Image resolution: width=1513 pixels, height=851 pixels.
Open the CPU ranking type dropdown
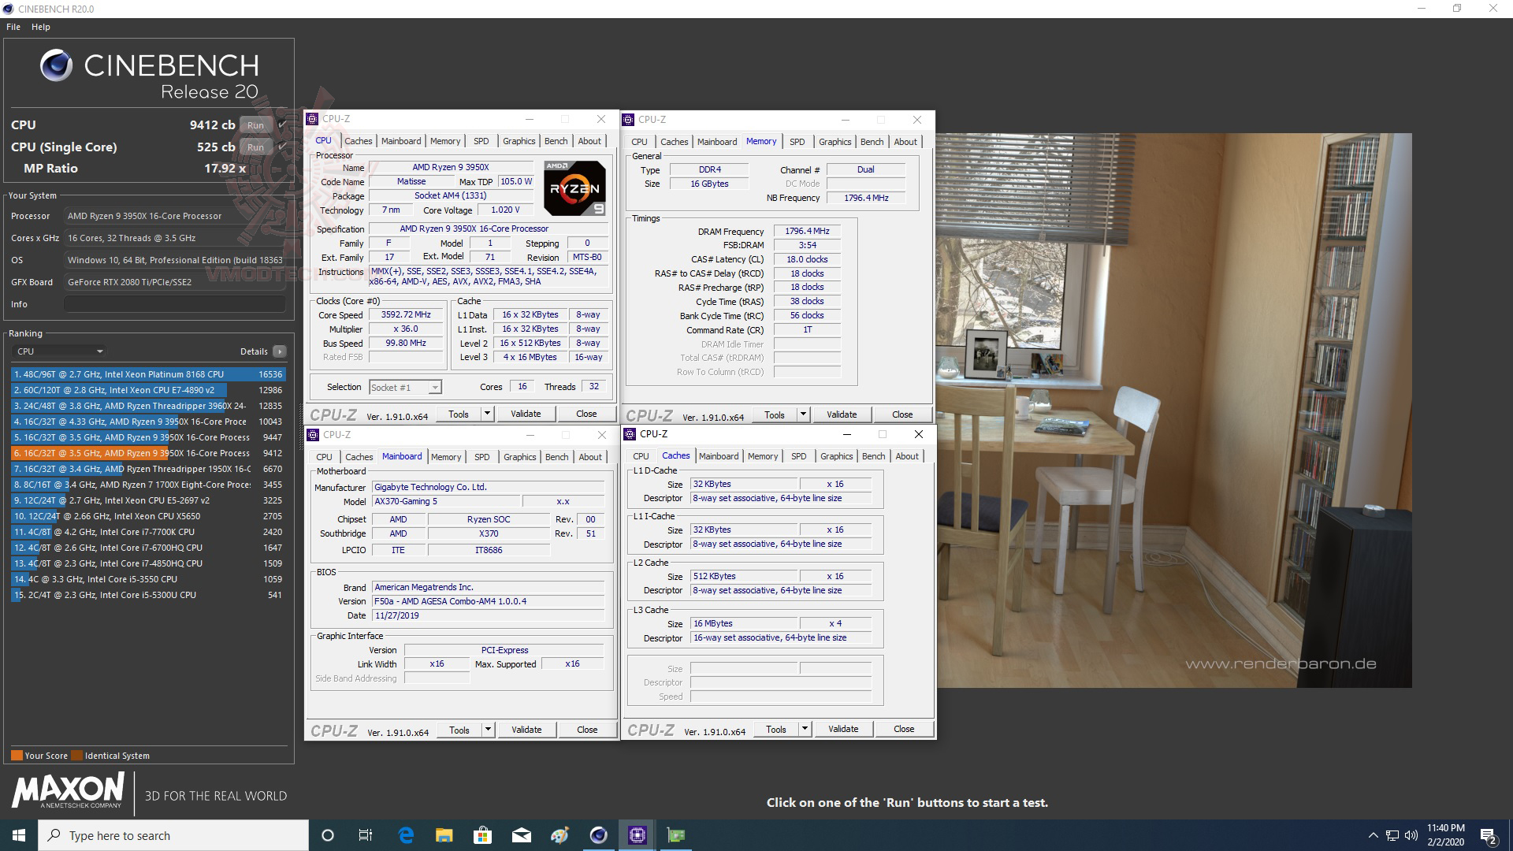60,351
